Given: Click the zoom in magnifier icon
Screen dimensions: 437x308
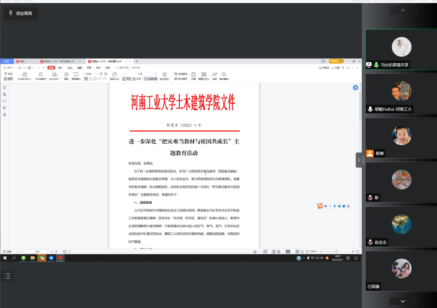Looking at the screenshot, I should pyautogui.click(x=106, y=74).
